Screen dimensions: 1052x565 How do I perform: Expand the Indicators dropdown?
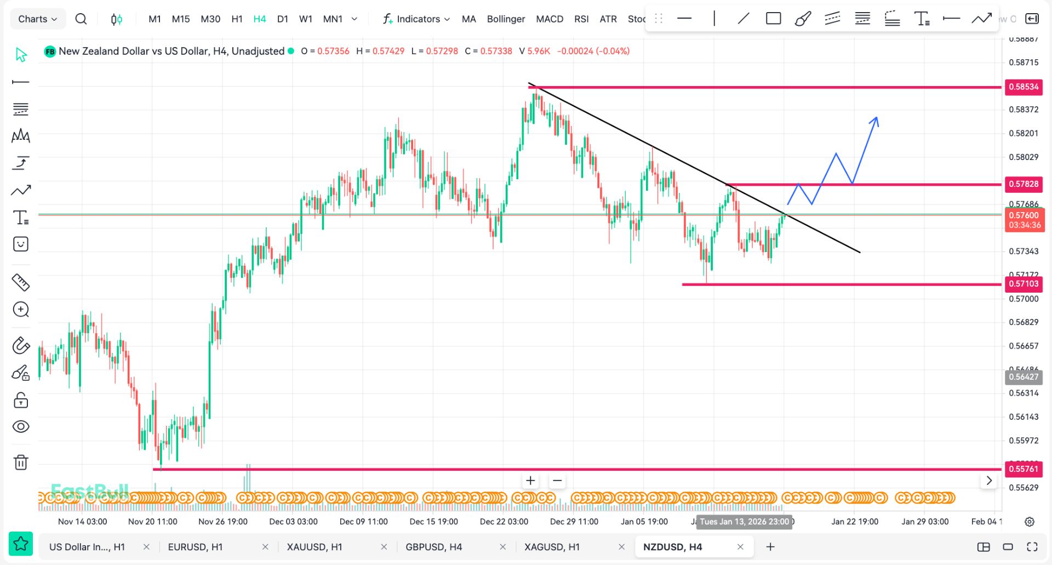tap(416, 19)
